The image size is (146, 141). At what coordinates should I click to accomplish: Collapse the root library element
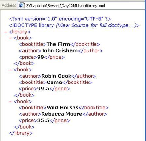[x=6, y=32]
